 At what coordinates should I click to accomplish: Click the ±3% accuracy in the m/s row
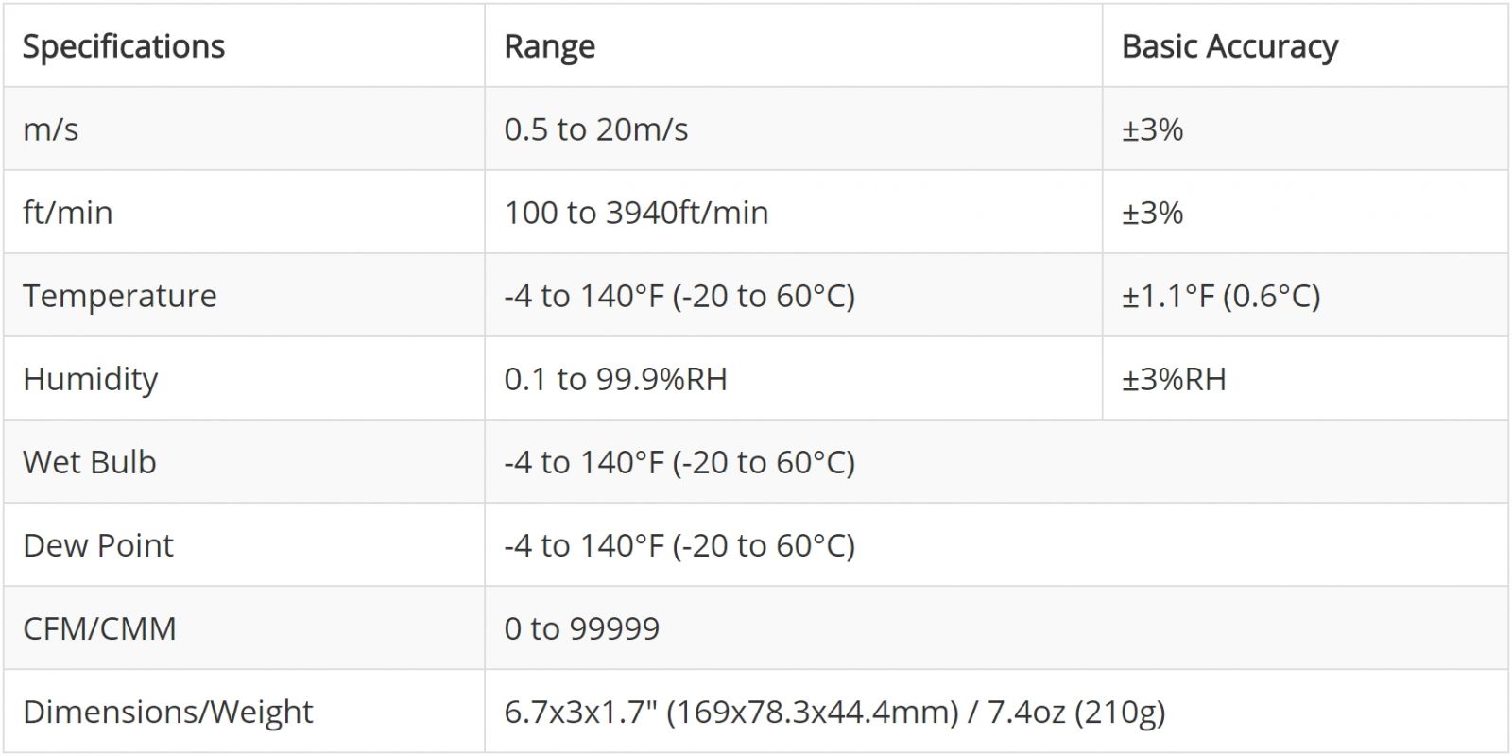pos(1153,129)
